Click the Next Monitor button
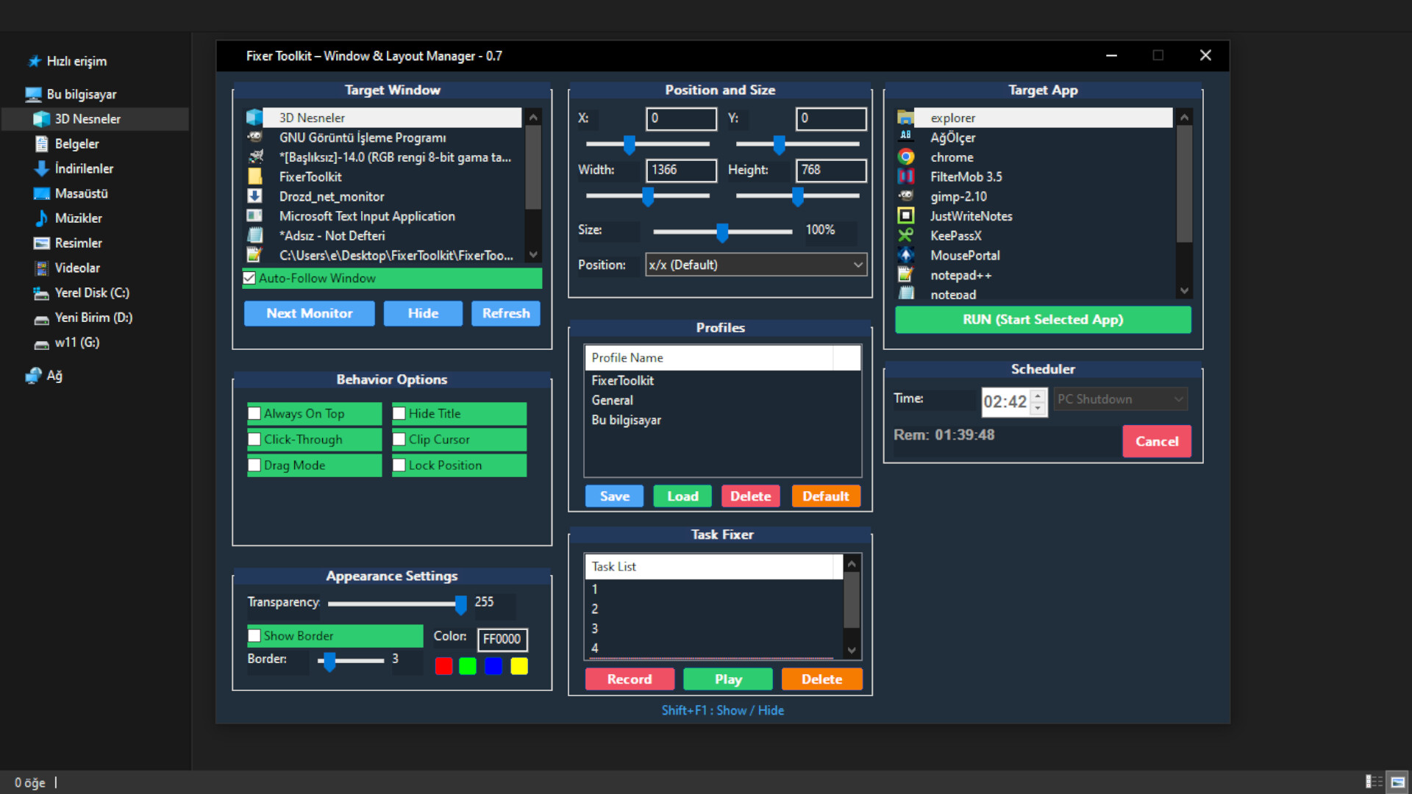Viewport: 1412px width, 794px height. coord(309,313)
